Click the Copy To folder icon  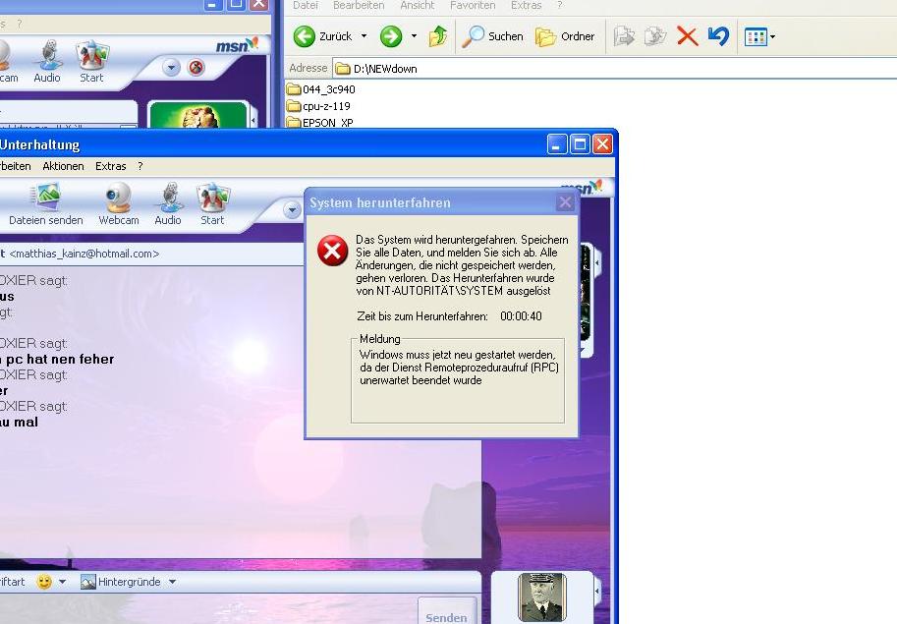click(x=655, y=36)
